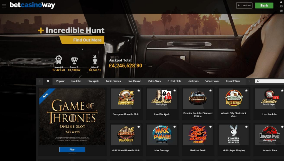
Task: Play the Game of Thrones slot
Action: click(72, 149)
